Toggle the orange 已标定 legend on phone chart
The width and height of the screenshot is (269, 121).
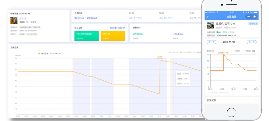(235, 51)
